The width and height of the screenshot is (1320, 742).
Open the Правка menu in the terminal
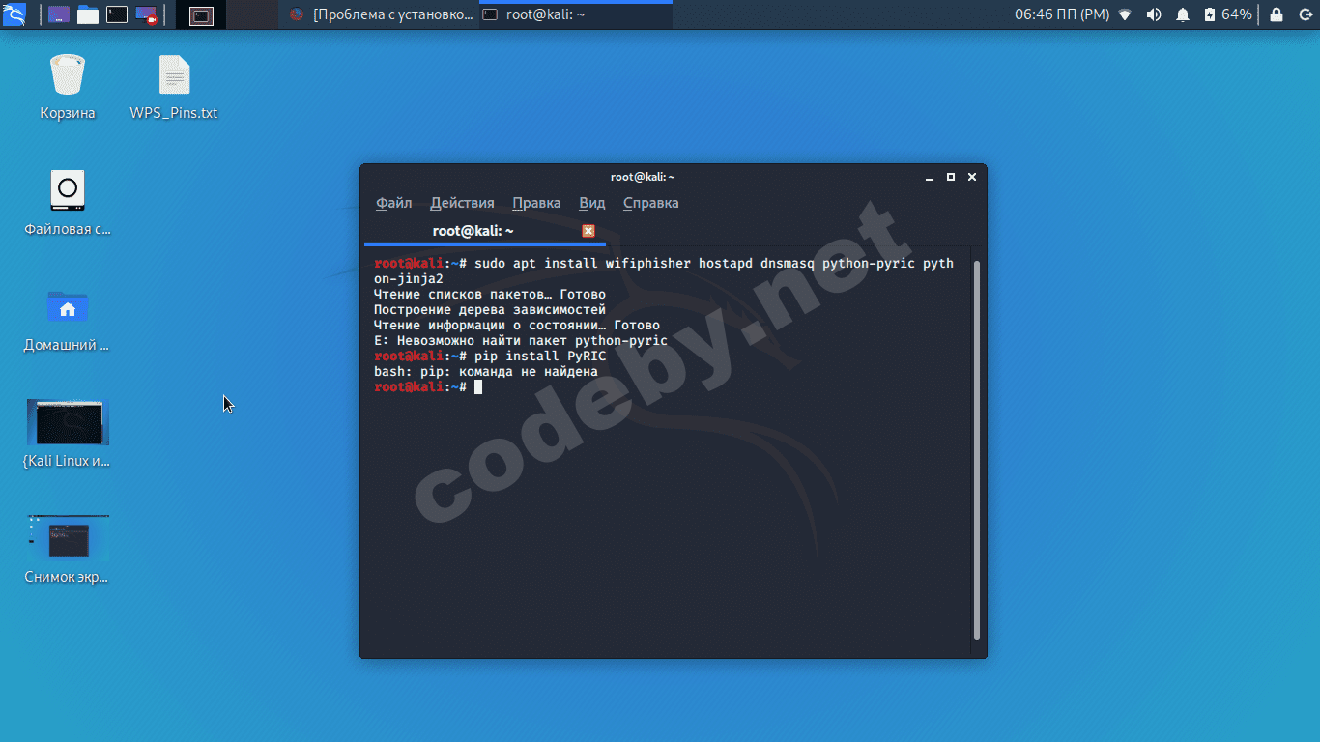[x=536, y=203]
